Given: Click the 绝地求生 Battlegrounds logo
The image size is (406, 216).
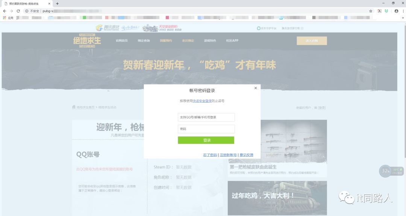Looking at the screenshot, I should (x=87, y=41).
